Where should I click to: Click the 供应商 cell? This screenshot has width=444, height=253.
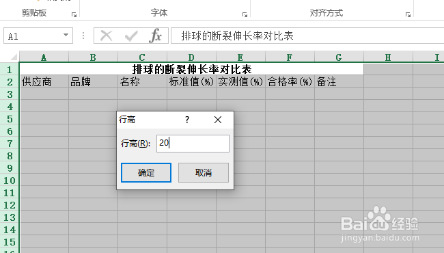[x=44, y=81]
